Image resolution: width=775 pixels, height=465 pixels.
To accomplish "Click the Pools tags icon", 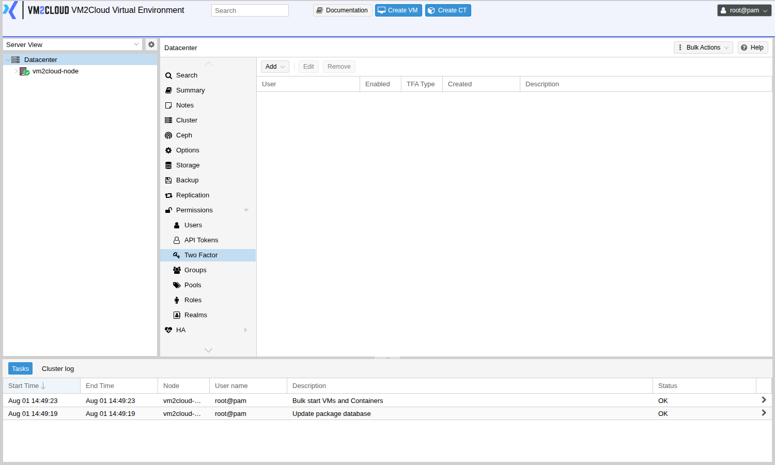I will (x=177, y=285).
